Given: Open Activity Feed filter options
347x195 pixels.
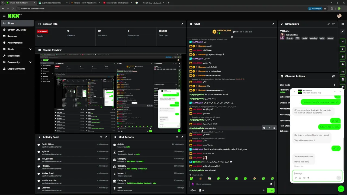Looking at the screenshot, I should coord(101,137).
